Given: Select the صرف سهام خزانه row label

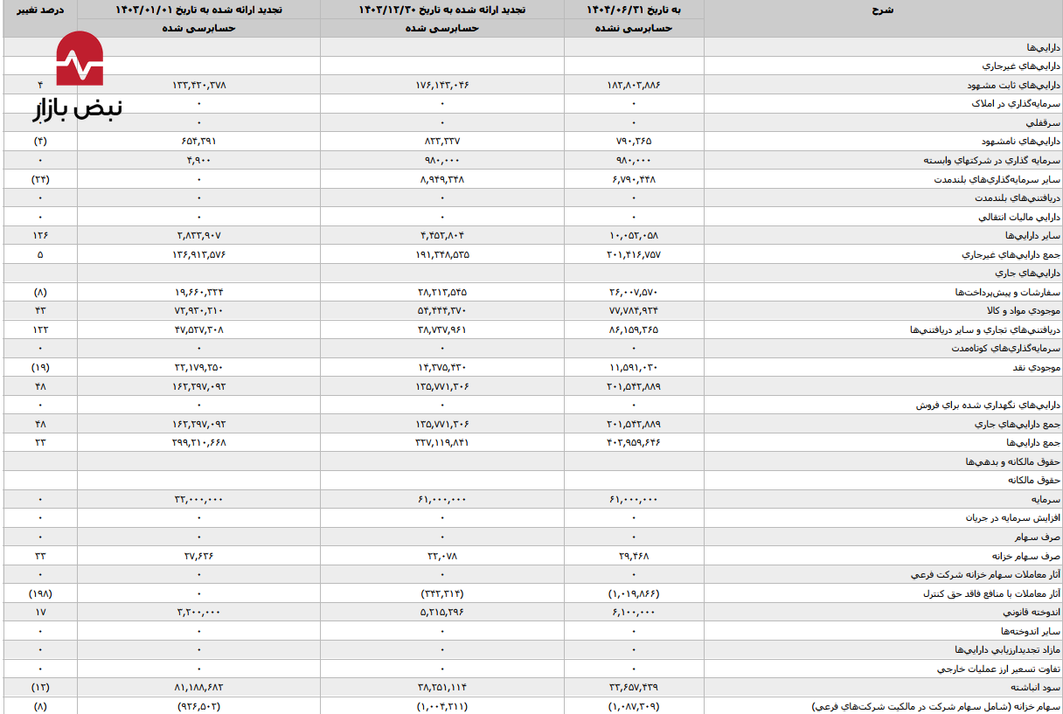Looking at the screenshot, I should tap(1025, 556).
